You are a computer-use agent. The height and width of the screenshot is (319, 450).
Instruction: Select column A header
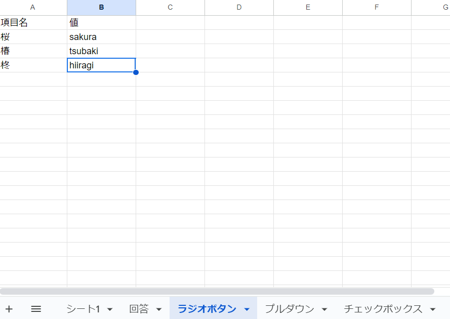click(32, 8)
